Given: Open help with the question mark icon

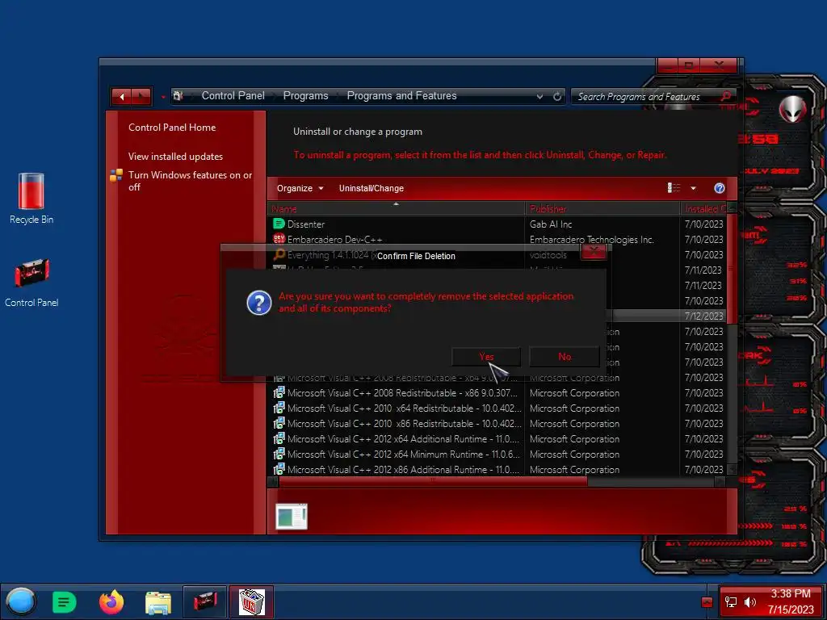Looking at the screenshot, I should pos(719,188).
